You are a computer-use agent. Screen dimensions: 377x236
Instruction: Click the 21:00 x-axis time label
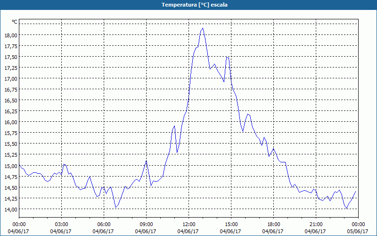tap(316, 225)
